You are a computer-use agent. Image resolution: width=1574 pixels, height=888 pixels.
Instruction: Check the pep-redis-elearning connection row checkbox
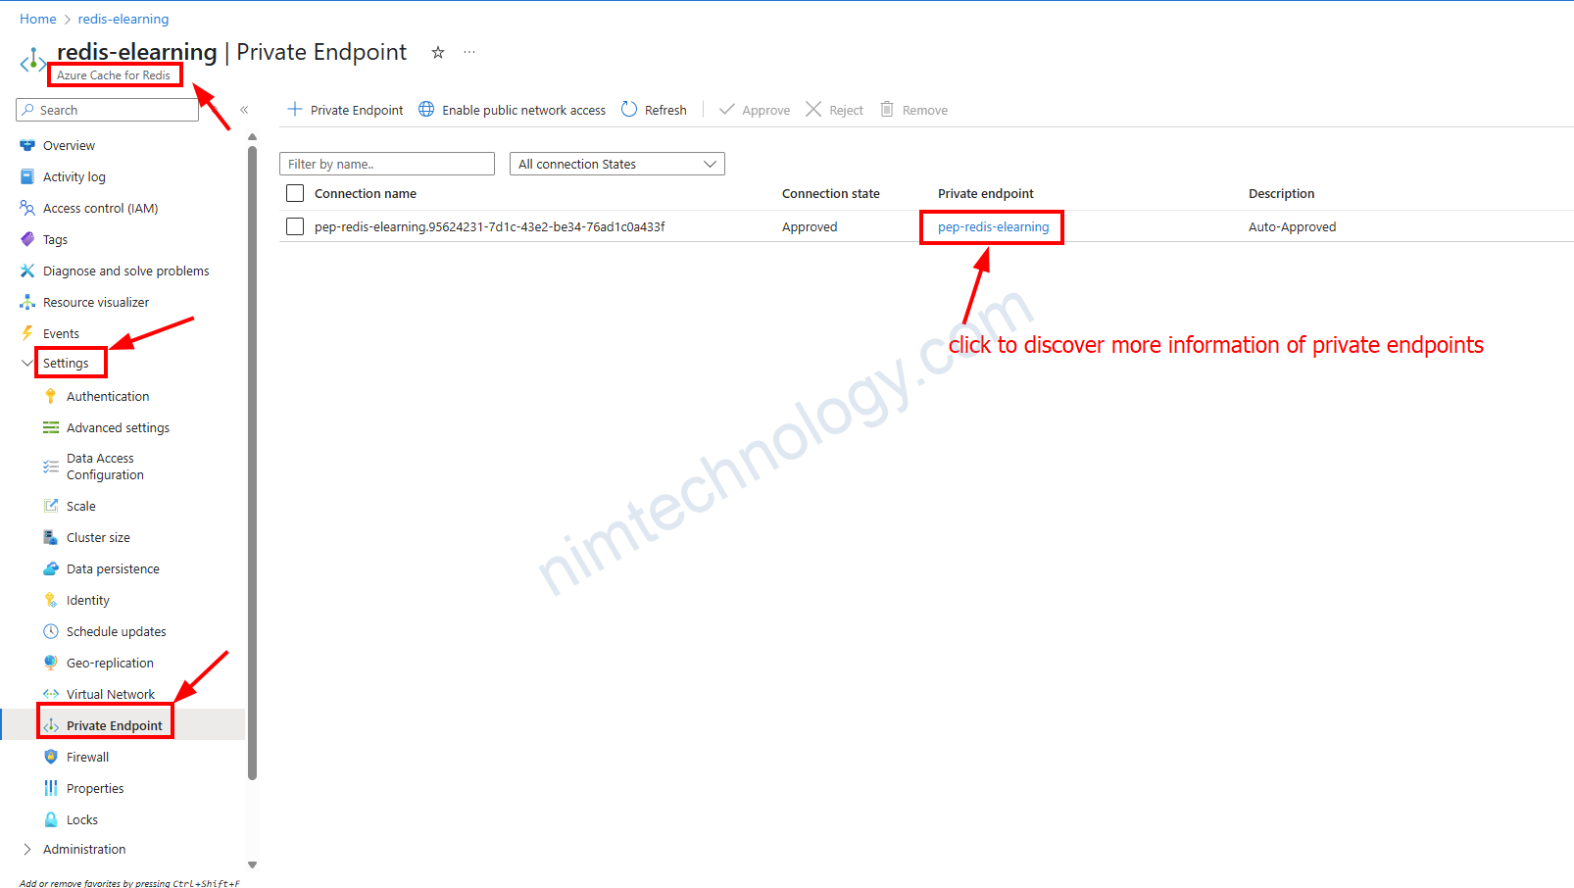(295, 226)
